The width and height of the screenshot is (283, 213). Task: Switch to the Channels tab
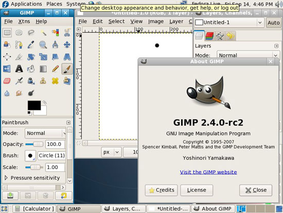(209, 36)
